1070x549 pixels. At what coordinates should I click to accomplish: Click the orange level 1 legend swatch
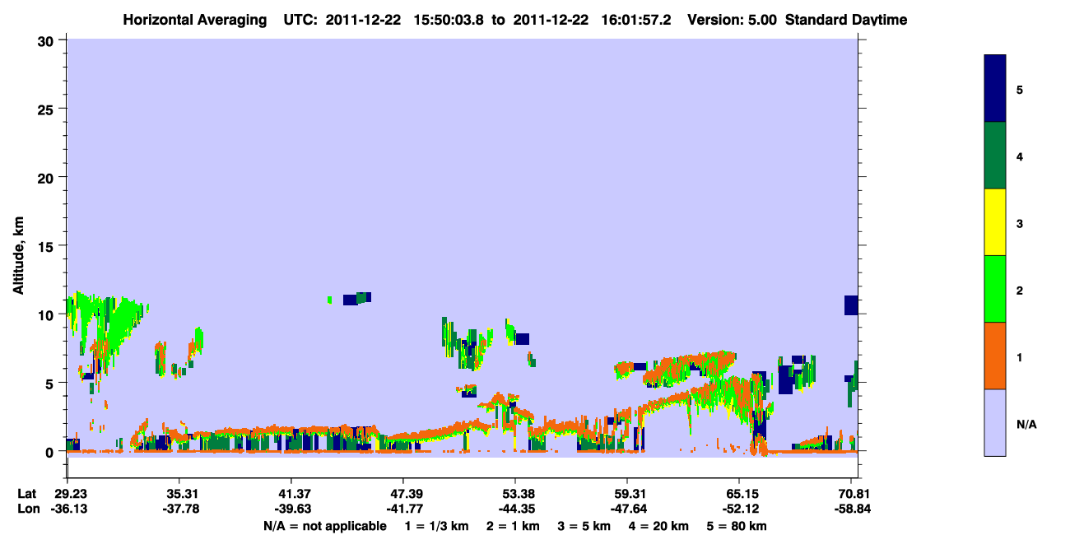pos(995,356)
